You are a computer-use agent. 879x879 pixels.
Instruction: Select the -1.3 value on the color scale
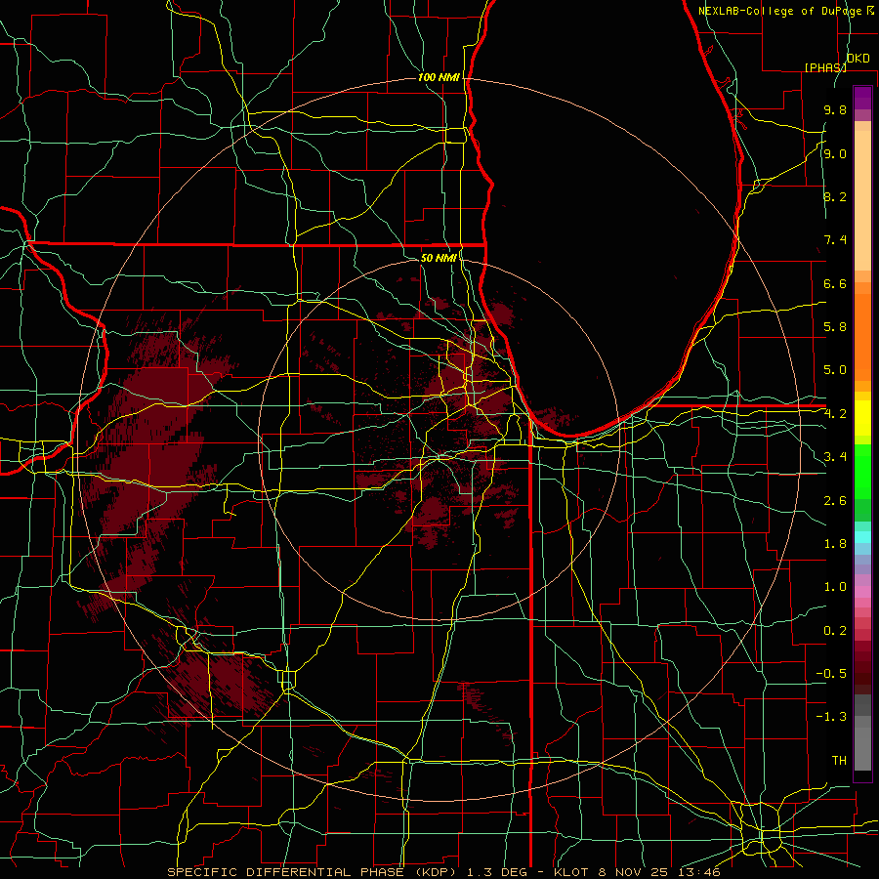[x=831, y=717]
